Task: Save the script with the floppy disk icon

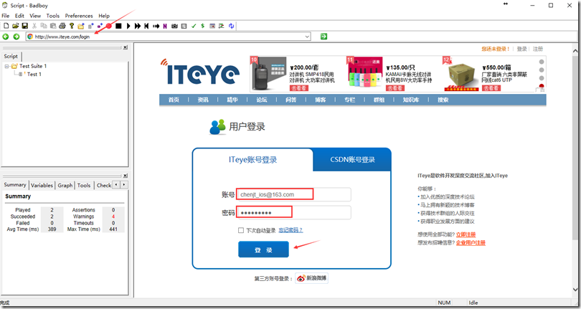Action: click(25, 26)
